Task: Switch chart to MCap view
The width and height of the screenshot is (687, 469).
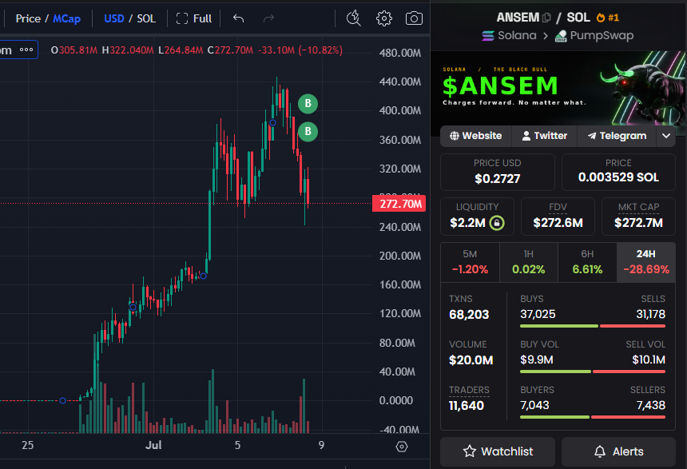Action: [66, 18]
